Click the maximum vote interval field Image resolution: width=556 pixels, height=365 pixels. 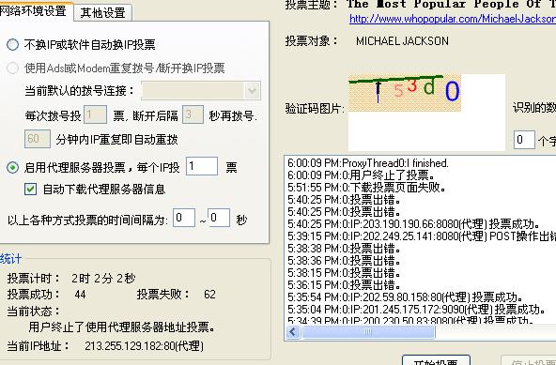pyautogui.click(x=219, y=218)
